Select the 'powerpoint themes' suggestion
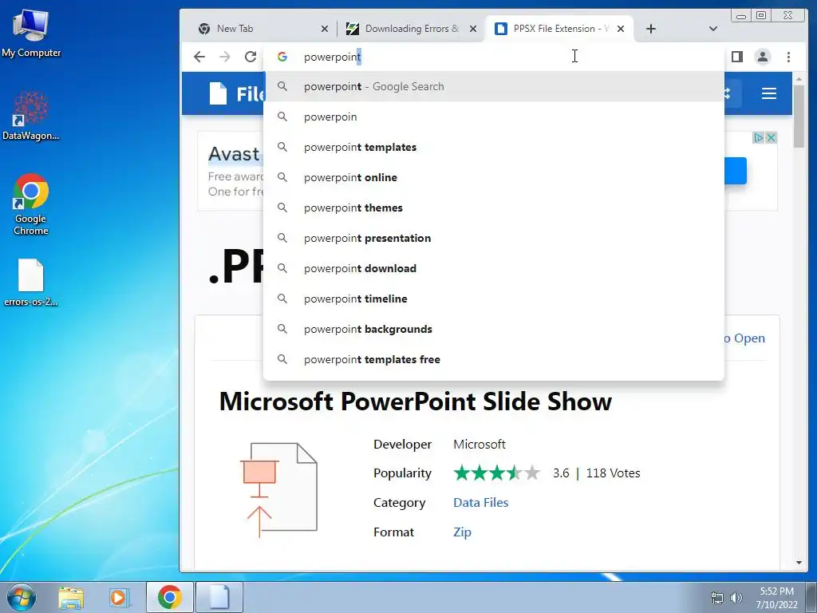The height and width of the screenshot is (613, 817). (x=494, y=208)
